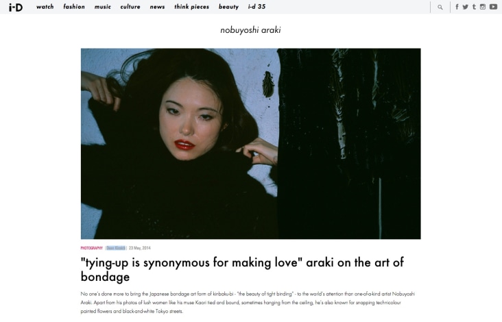Click the i-D logo in the header
The height and width of the screenshot is (322, 502).
coord(15,7)
